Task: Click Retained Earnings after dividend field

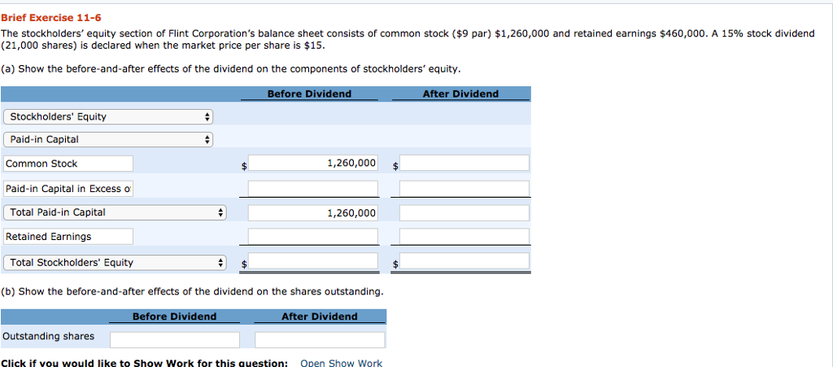Action: point(464,236)
